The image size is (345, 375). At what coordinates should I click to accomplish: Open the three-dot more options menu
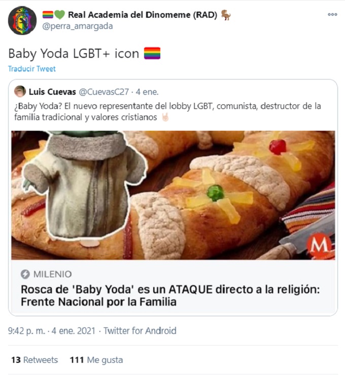pos(332,14)
